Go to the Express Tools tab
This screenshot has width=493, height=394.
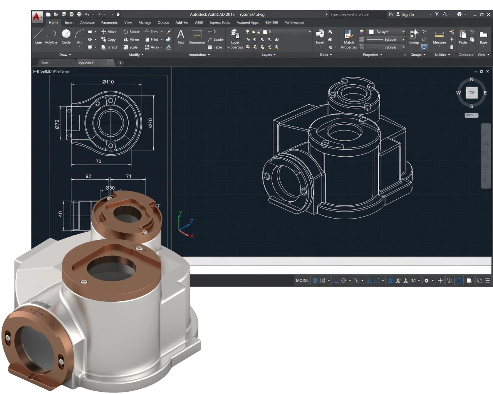(x=220, y=22)
